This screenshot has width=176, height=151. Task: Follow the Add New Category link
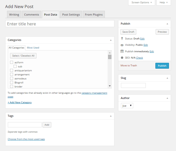[x=20, y=102]
